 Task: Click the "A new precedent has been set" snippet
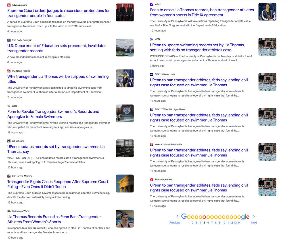tap(39, 57)
